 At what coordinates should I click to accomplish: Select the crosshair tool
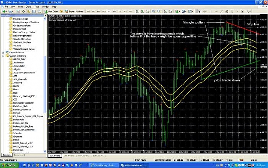pos(205,11)
